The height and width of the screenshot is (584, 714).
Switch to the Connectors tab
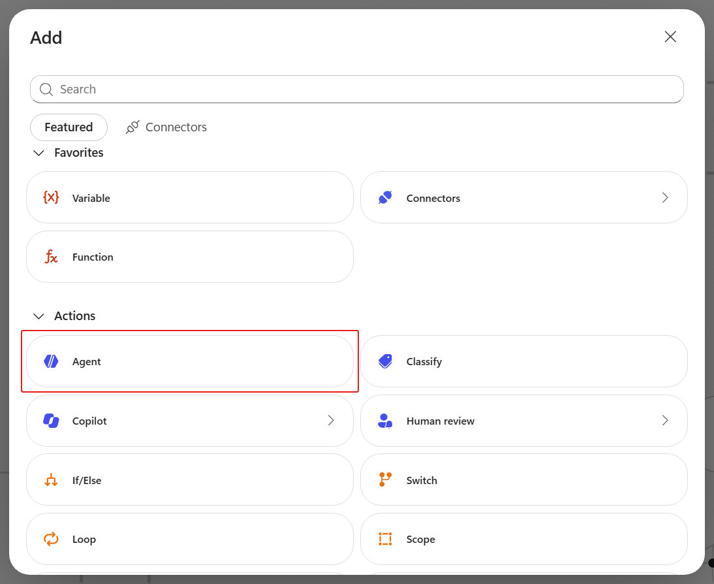(x=166, y=127)
